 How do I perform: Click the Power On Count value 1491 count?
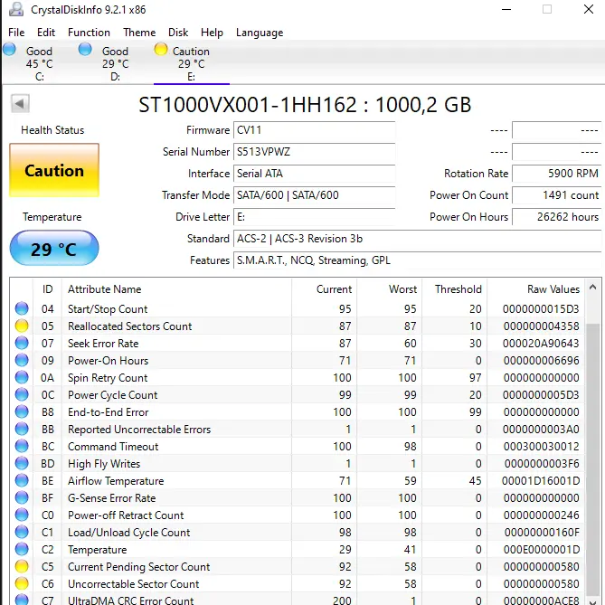coord(556,194)
